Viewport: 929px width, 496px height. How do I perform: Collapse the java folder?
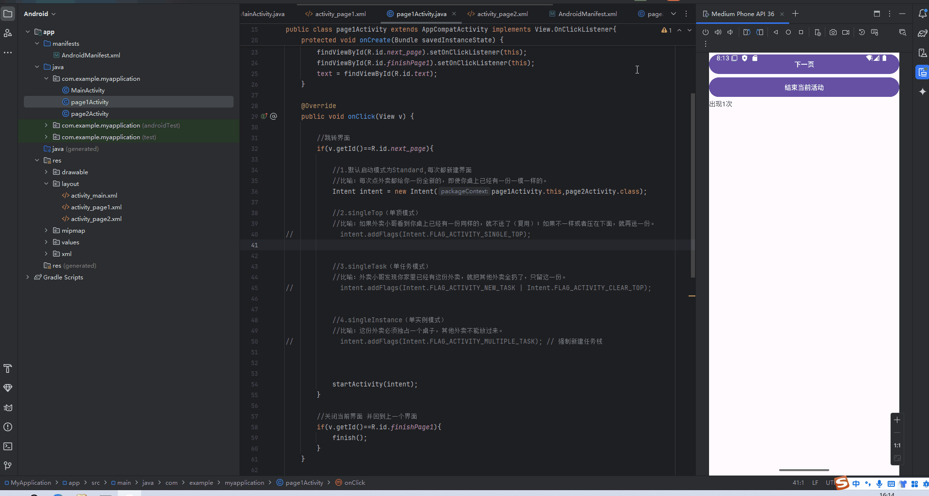click(x=37, y=67)
